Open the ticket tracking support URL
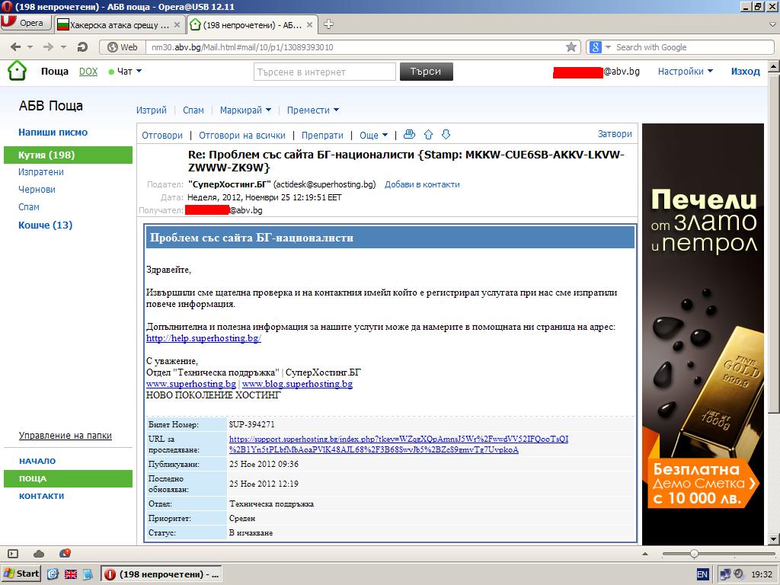Screen dimensions: 780x585 (398, 444)
